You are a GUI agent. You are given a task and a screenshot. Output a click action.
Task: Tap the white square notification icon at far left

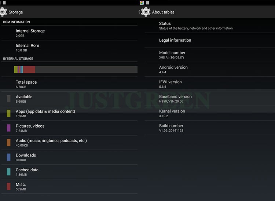coord(4,3)
